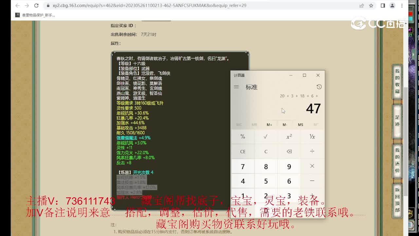Select the calculator result 47

(313, 109)
